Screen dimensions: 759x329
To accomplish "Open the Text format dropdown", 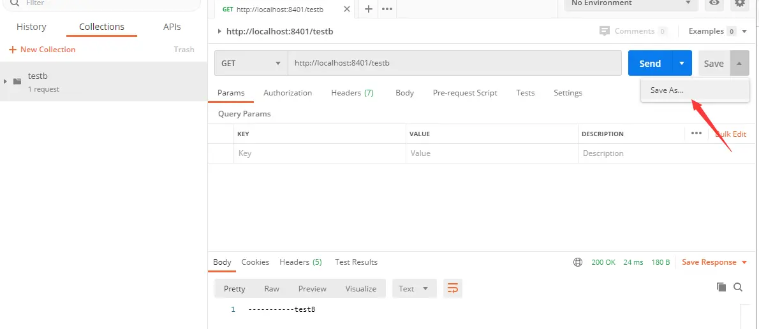I will [415, 288].
